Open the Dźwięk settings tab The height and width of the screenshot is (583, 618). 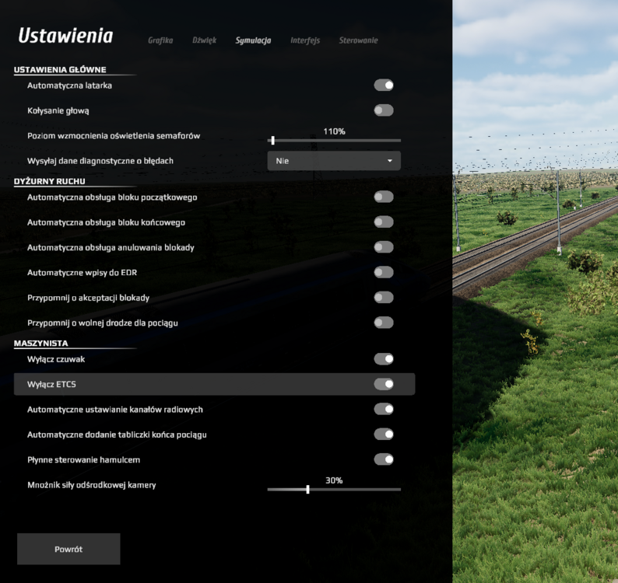204,40
